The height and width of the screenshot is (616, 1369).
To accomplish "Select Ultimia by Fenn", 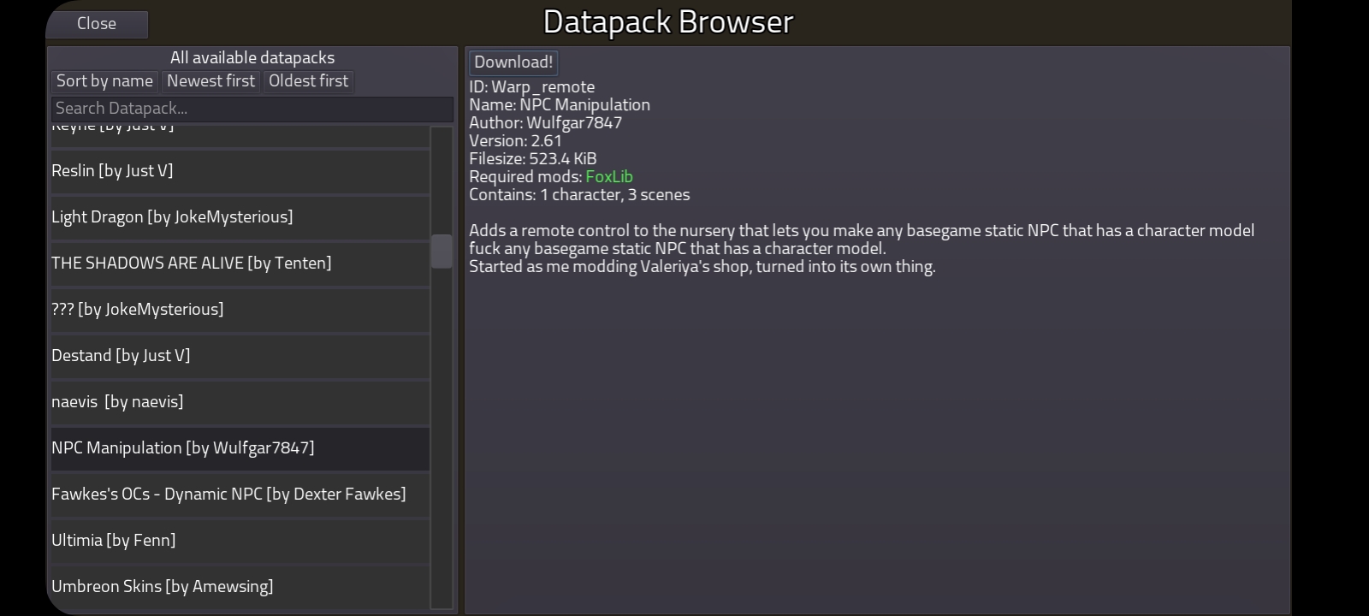I will pos(240,541).
